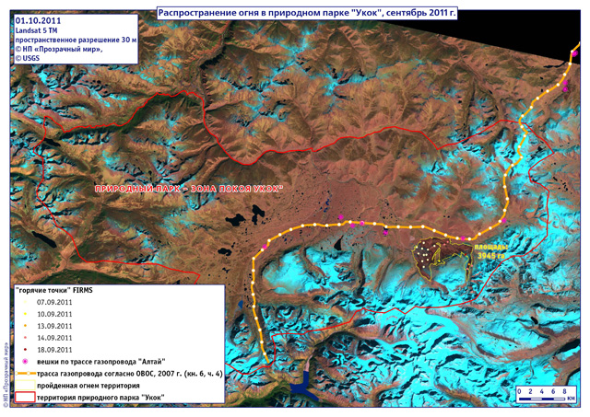Click the 10.09.2011 yellow legend dot
Viewport: 590px width, 417px height.
(24, 314)
